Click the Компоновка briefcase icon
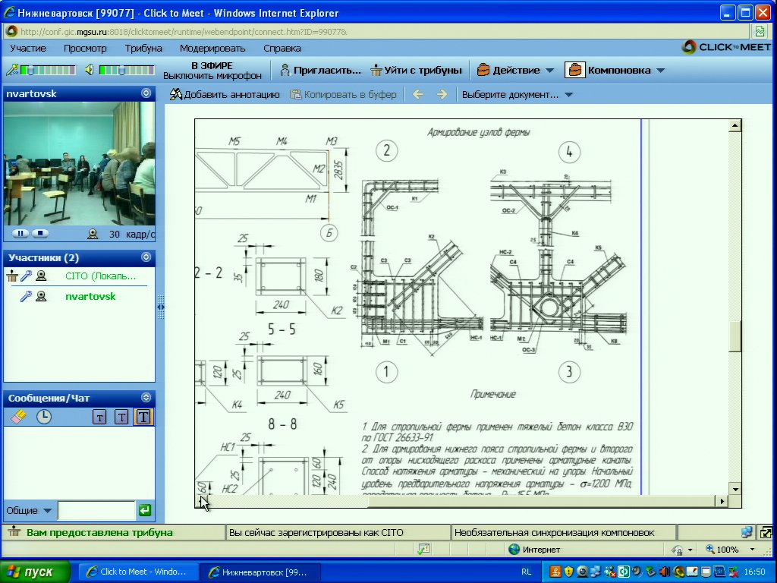This screenshot has width=777, height=583. [575, 70]
